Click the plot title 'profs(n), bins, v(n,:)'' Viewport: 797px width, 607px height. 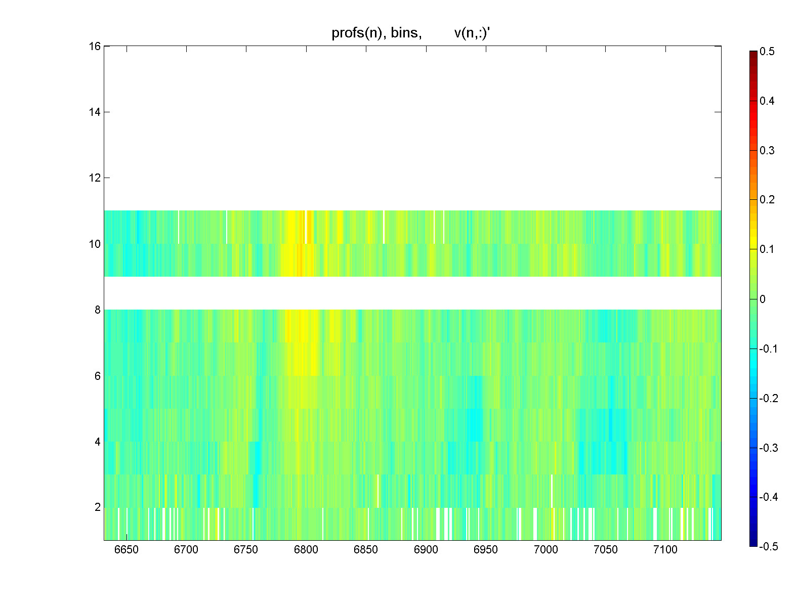tap(411, 33)
